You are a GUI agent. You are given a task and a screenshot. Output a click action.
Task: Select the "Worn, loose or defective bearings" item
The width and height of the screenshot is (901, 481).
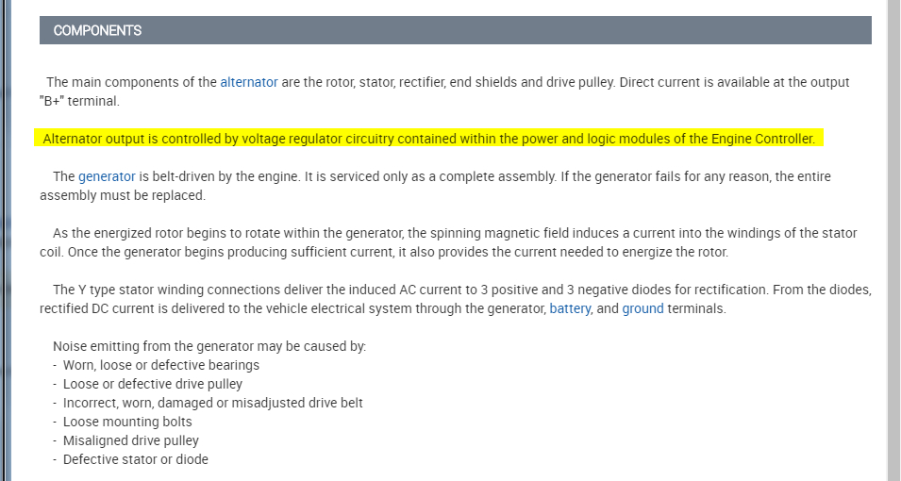(x=160, y=365)
